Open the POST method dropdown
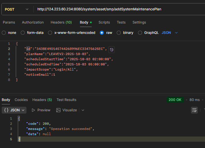This screenshot has width=205, height=148. [17, 9]
